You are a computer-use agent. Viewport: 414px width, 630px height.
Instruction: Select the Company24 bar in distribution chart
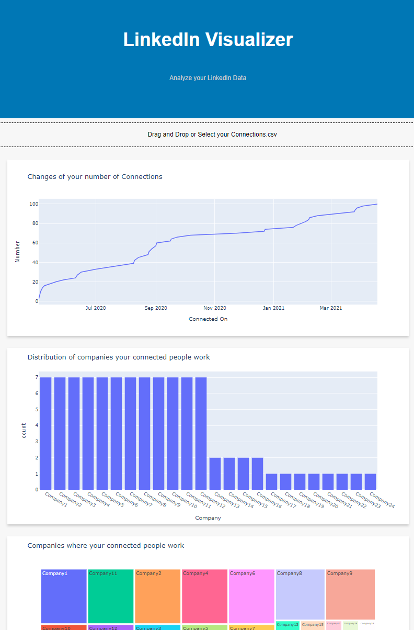coord(371,482)
